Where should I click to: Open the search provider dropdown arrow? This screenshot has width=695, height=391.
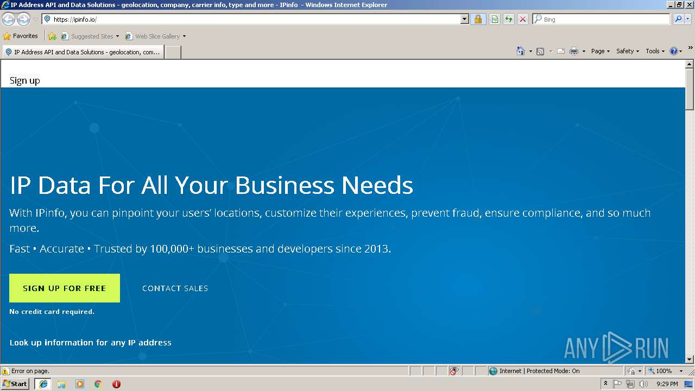coord(688,19)
